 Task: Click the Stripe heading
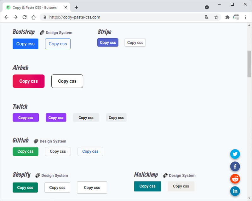(x=105, y=32)
